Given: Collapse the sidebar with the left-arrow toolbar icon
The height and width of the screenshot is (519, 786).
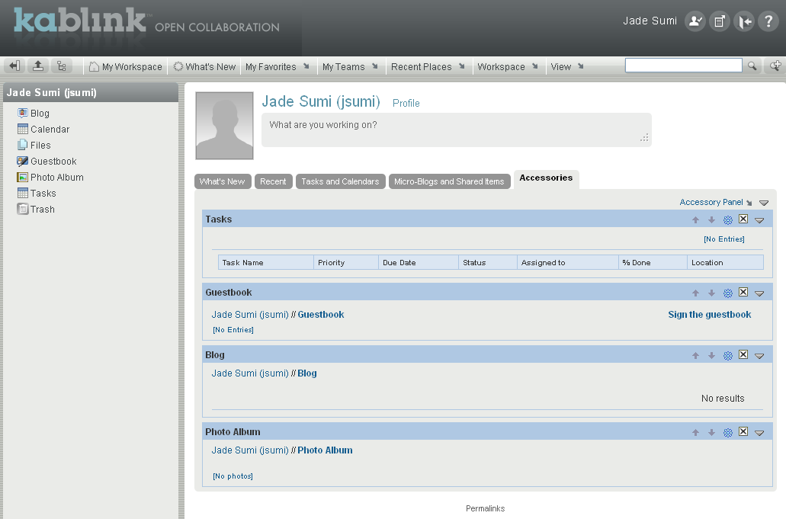Looking at the screenshot, I should (x=13, y=66).
